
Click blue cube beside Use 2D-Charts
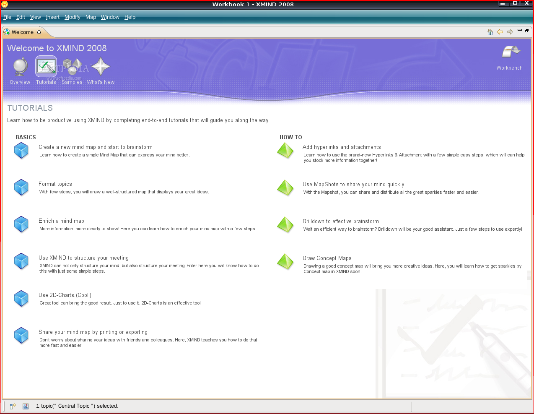(x=21, y=299)
